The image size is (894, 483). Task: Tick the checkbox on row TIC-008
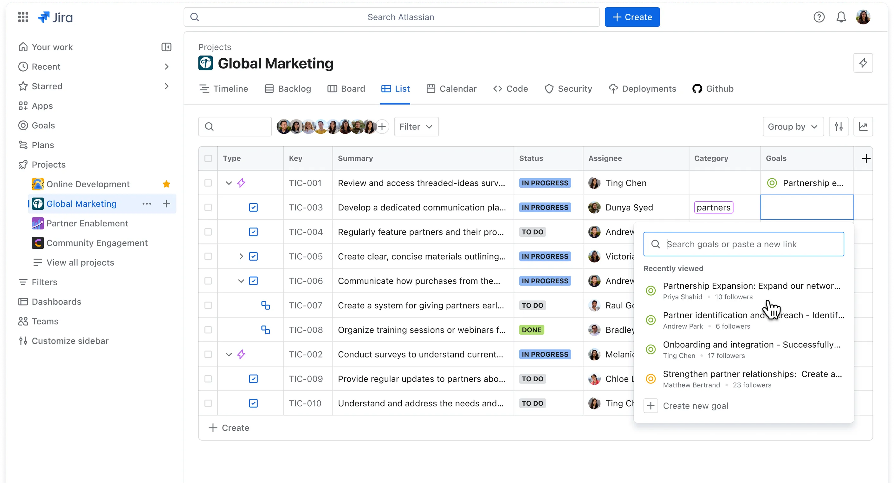pos(208,330)
